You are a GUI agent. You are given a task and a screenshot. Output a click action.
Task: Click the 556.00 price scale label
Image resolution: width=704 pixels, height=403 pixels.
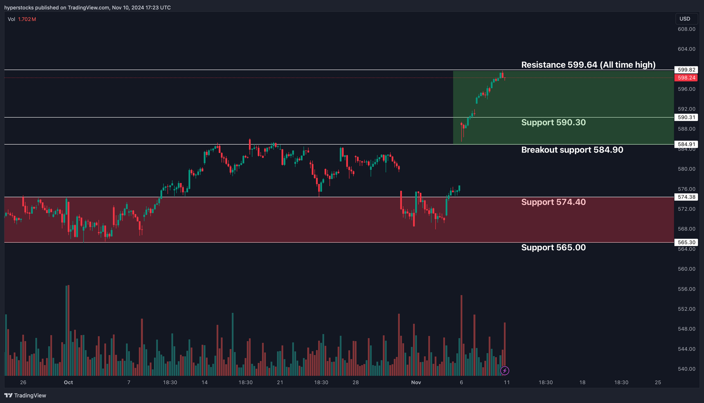(x=686, y=289)
